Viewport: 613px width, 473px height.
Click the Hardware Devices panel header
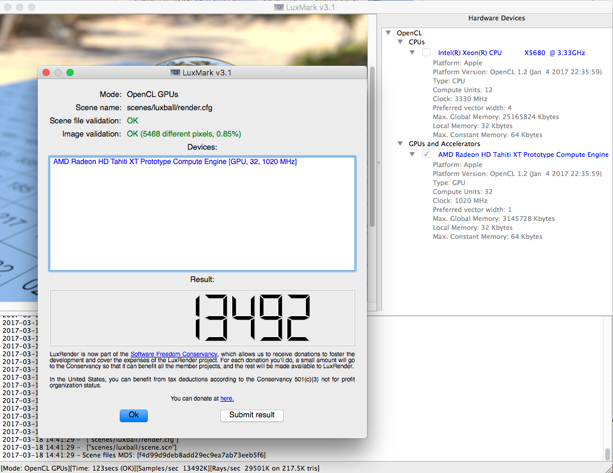(496, 18)
